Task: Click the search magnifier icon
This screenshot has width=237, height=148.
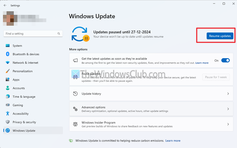Action: [59, 34]
